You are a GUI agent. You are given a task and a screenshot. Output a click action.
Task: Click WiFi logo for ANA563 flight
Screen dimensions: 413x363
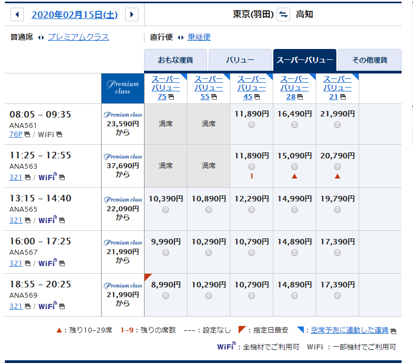pos(48,177)
